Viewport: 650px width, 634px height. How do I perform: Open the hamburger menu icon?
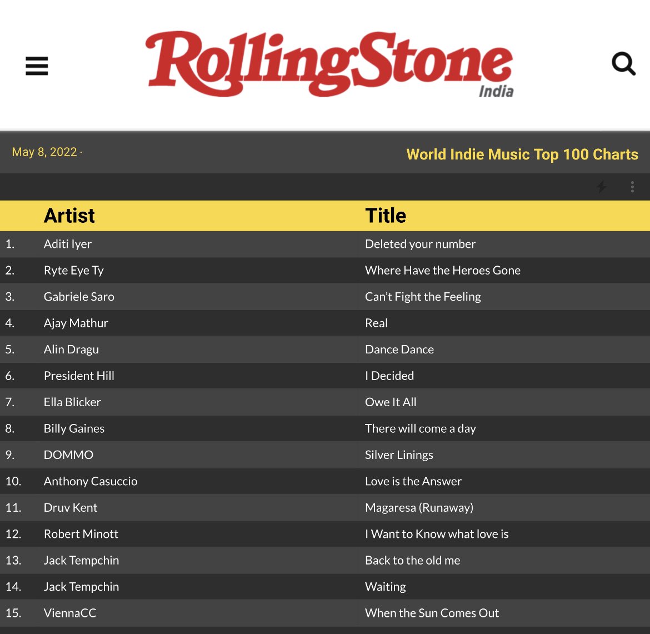coord(37,66)
